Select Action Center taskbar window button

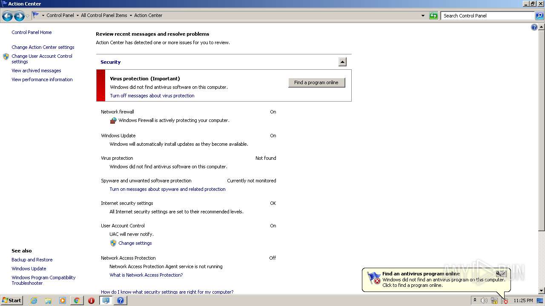pyautogui.click(x=106, y=300)
